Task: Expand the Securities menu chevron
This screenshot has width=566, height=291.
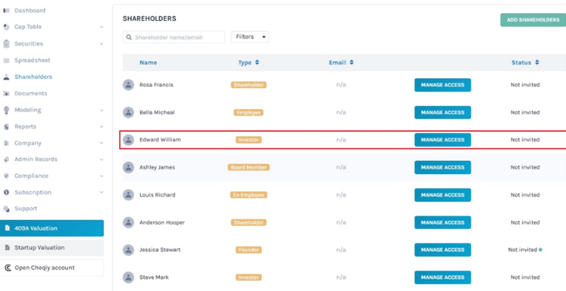Action: coord(101,43)
